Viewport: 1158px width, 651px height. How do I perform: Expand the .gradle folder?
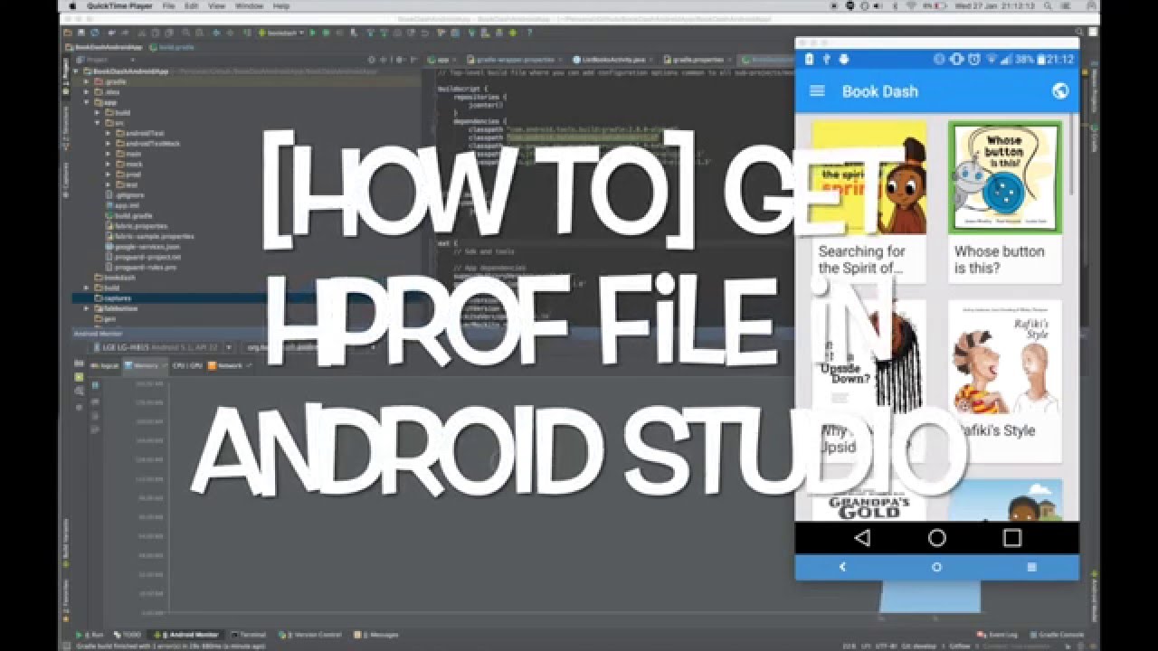[88, 81]
